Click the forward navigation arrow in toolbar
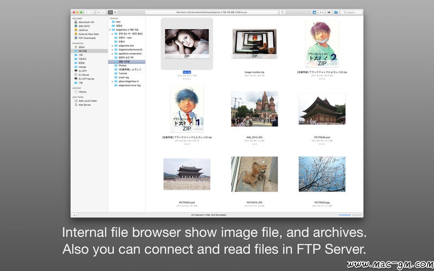The image size is (434, 271). click(92, 12)
